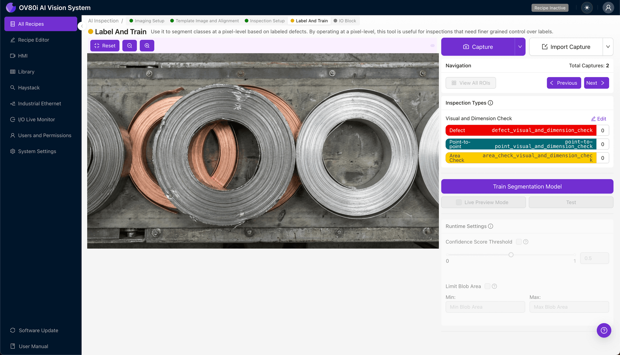Click the coil image in the canvas

263,151
